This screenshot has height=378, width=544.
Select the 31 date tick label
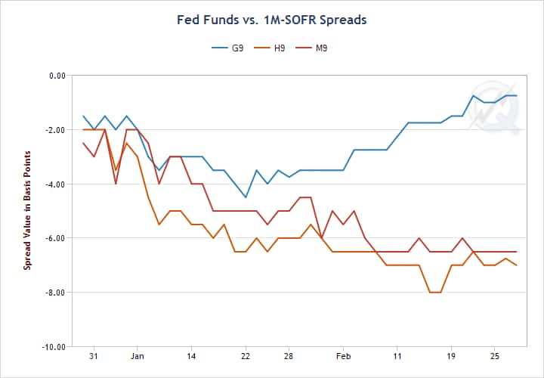point(94,355)
